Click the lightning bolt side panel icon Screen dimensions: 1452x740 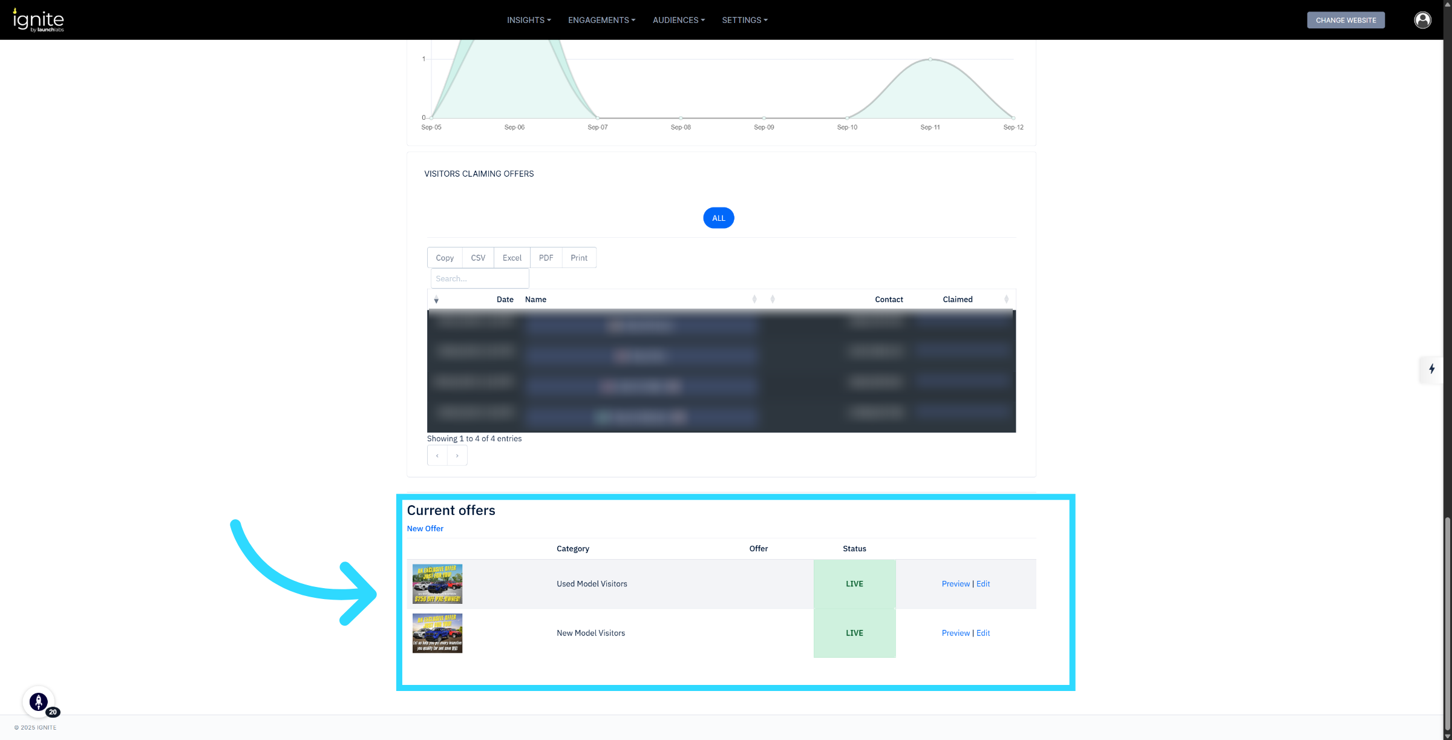pos(1431,369)
